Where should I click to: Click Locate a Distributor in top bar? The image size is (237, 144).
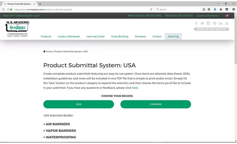(x=208, y=16)
